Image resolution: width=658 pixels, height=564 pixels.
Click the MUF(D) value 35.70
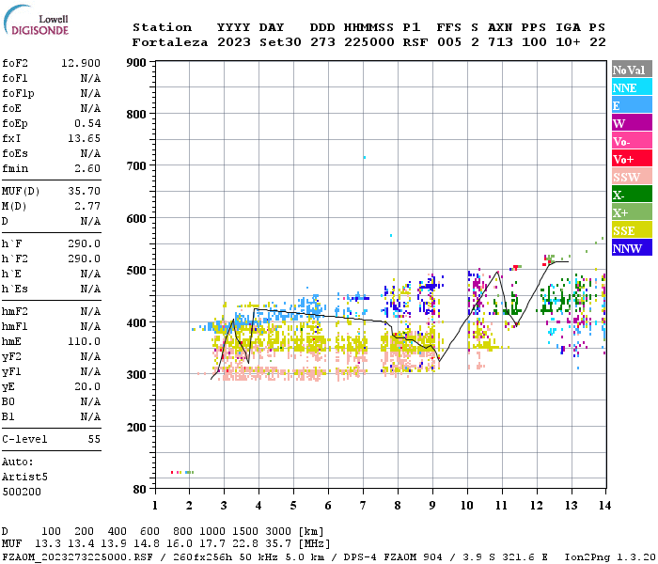(x=84, y=192)
